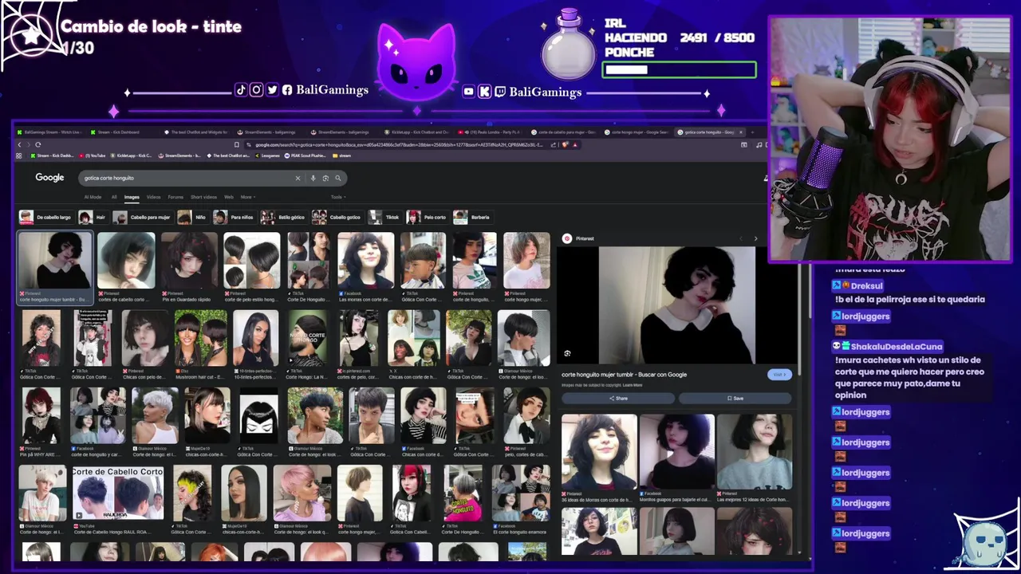Screen dimensions: 1021x574
Task: Open related image 'Las mejores 12 ideas de Corte'
Action: pyautogui.click(x=755, y=452)
